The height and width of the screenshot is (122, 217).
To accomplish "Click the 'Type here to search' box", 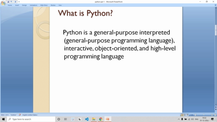I will pos(31,119).
